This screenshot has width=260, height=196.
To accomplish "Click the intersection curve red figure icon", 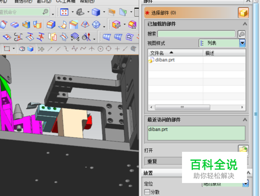I will 41,37.
